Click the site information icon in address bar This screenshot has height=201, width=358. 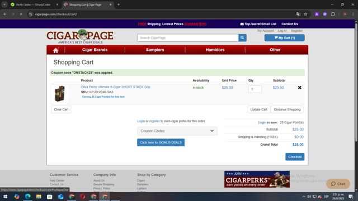31,14
